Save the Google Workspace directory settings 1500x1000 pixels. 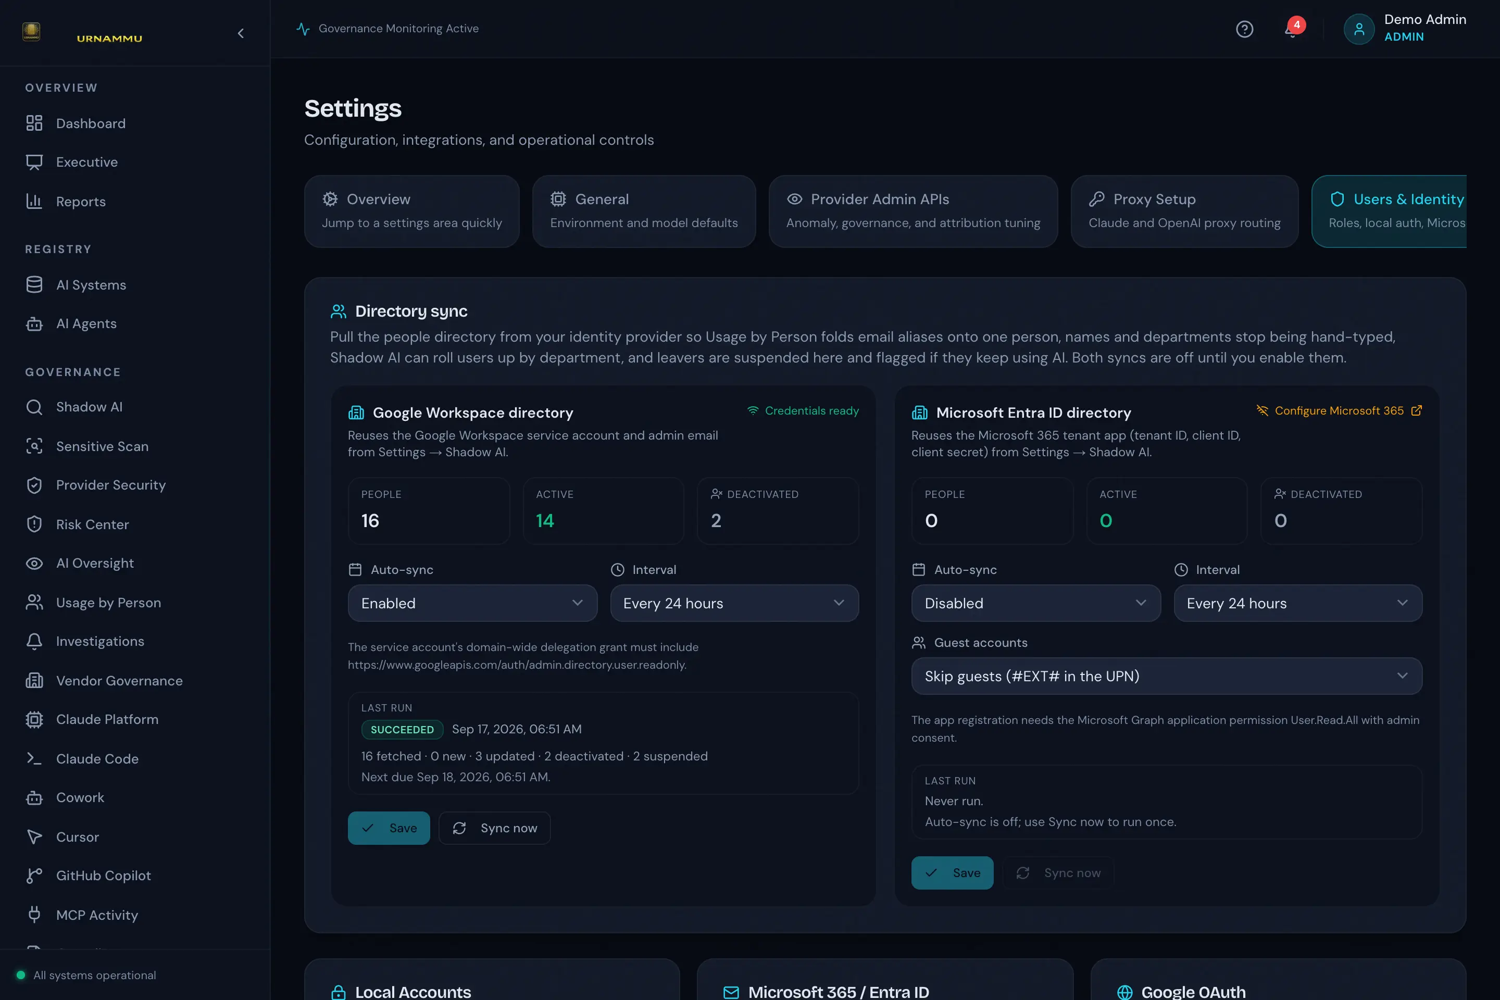[389, 828]
